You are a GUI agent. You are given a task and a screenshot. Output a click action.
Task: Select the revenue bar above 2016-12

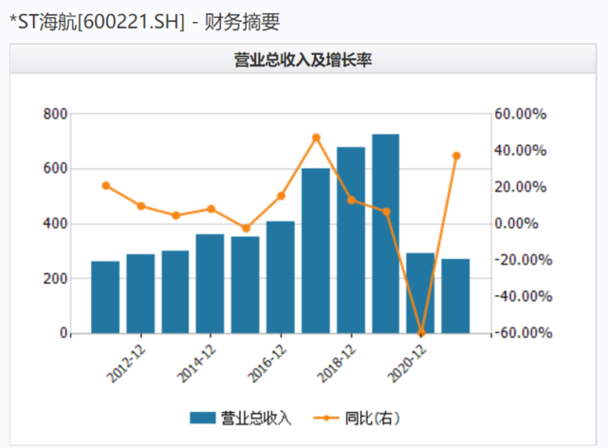[x=281, y=277]
